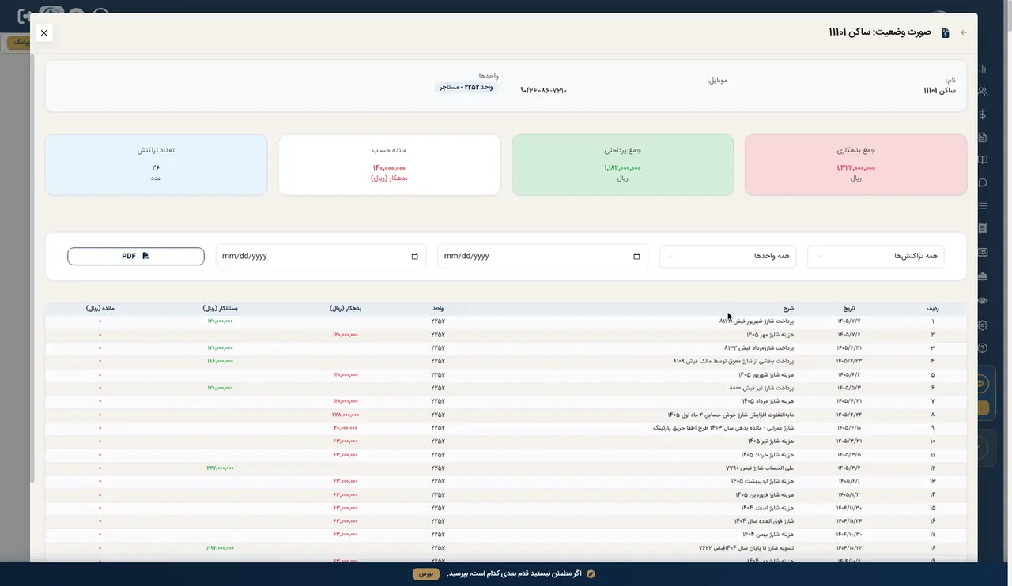This screenshot has width=1012, height=586.
Task: Open the همه واحدها unit dropdown
Action: pos(727,256)
